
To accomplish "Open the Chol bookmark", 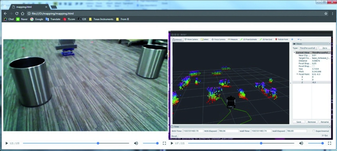I will [9, 19].
